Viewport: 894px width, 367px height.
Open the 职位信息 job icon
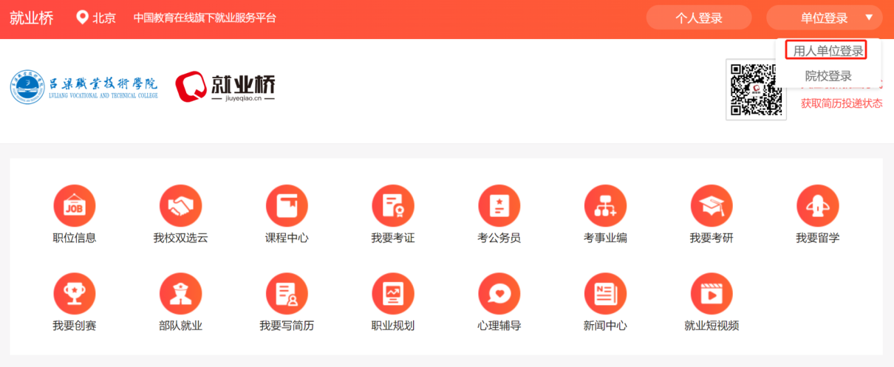click(x=75, y=205)
